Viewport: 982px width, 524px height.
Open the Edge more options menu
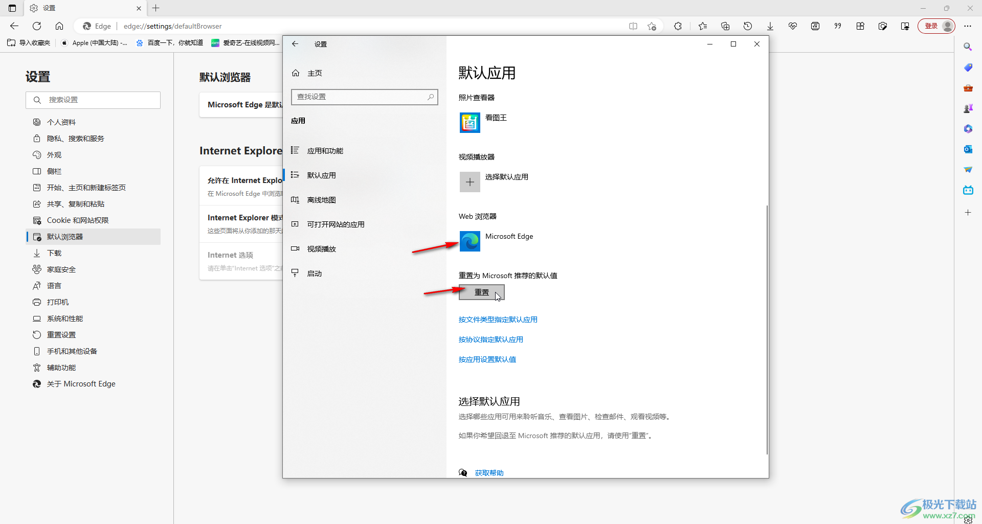[968, 26]
